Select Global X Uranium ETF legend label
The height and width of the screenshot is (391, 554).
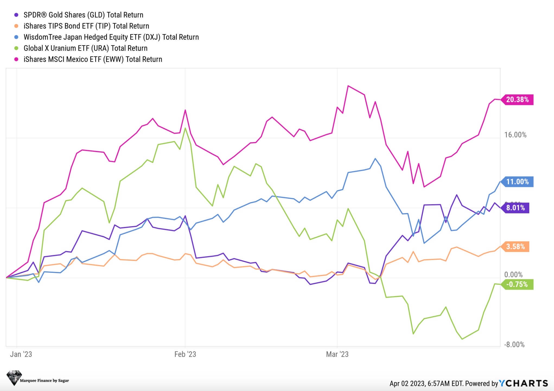(85, 48)
